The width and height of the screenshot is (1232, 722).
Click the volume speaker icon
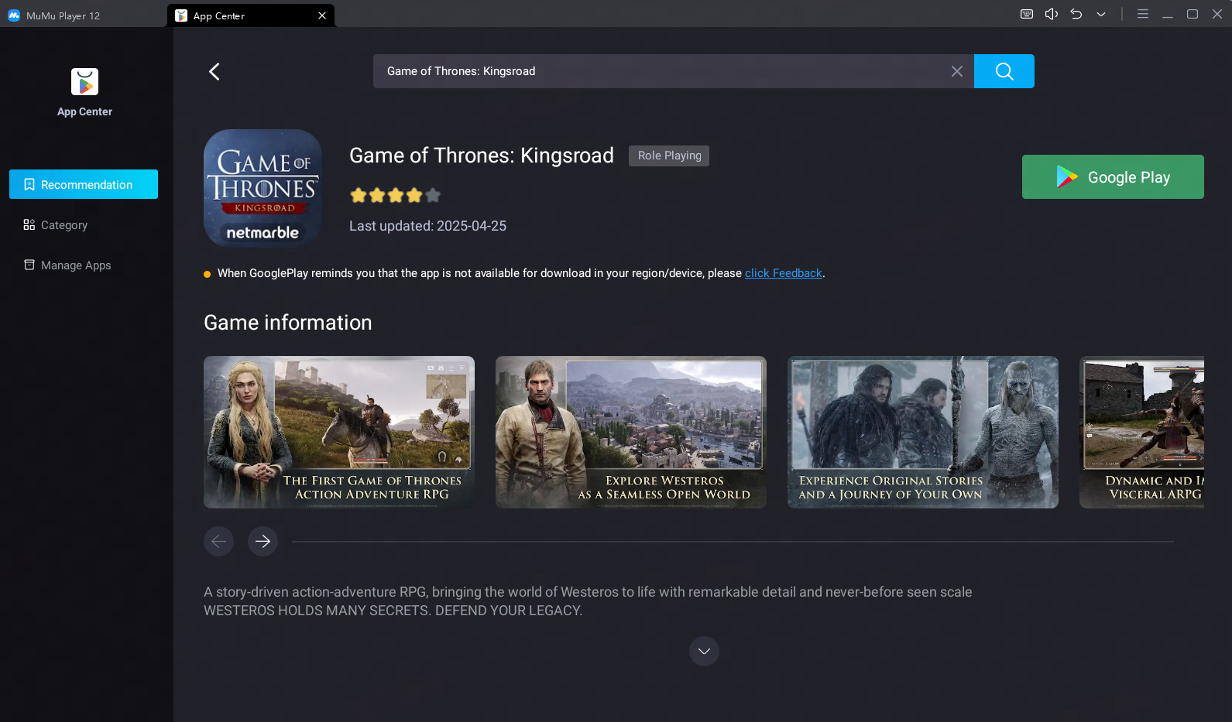1052,14
